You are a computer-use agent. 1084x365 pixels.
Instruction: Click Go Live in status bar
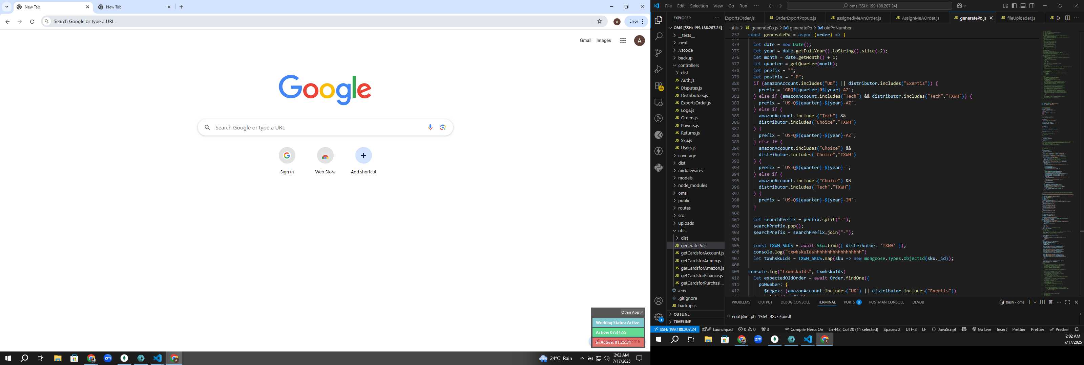(x=981, y=329)
